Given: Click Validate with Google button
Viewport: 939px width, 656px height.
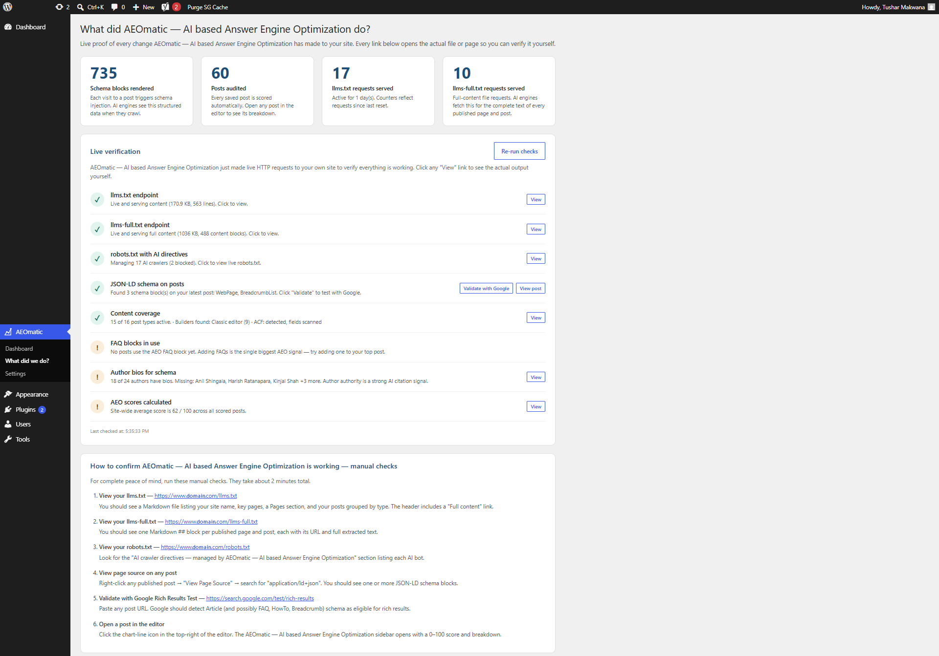Looking at the screenshot, I should [x=486, y=288].
